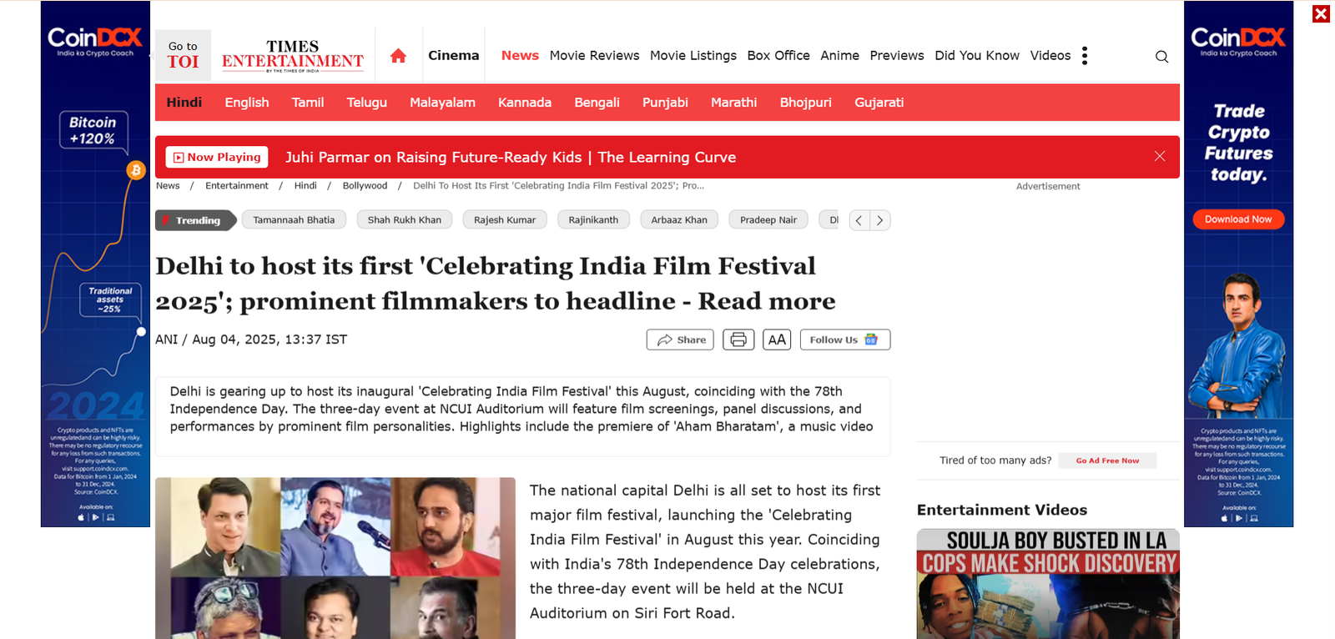This screenshot has width=1335, height=639.
Task: Print the article with the printer icon
Action: [x=738, y=340]
